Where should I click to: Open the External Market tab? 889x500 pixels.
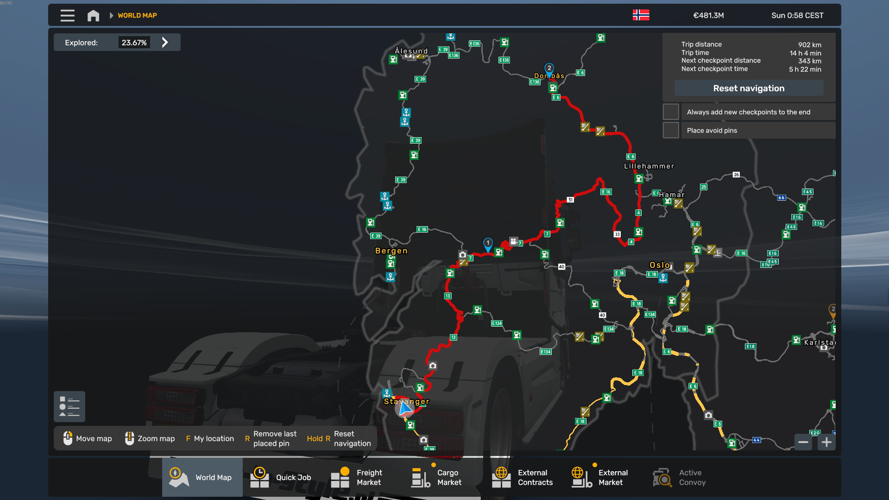pyautogui.click(x=605, y=477)
